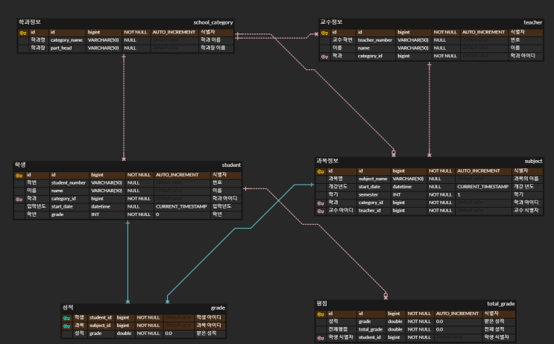The image size is (554, 344).
Task: Select the semester column cell
Action: 374,195
